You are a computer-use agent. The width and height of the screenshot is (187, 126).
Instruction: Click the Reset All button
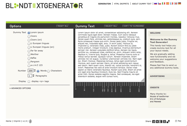coord(63,26)
